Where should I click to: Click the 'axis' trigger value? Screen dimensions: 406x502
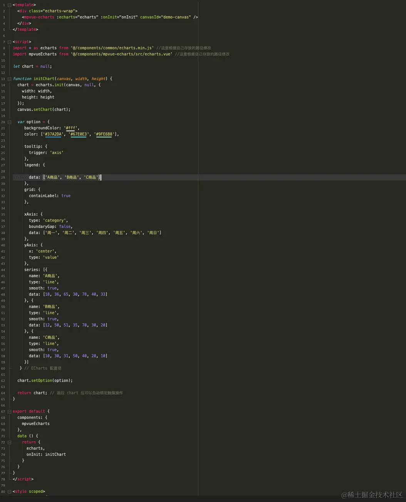(x=57, y=153)
